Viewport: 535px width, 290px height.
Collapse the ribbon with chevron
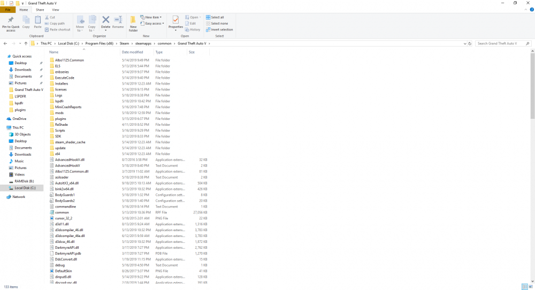coord(526,10)
